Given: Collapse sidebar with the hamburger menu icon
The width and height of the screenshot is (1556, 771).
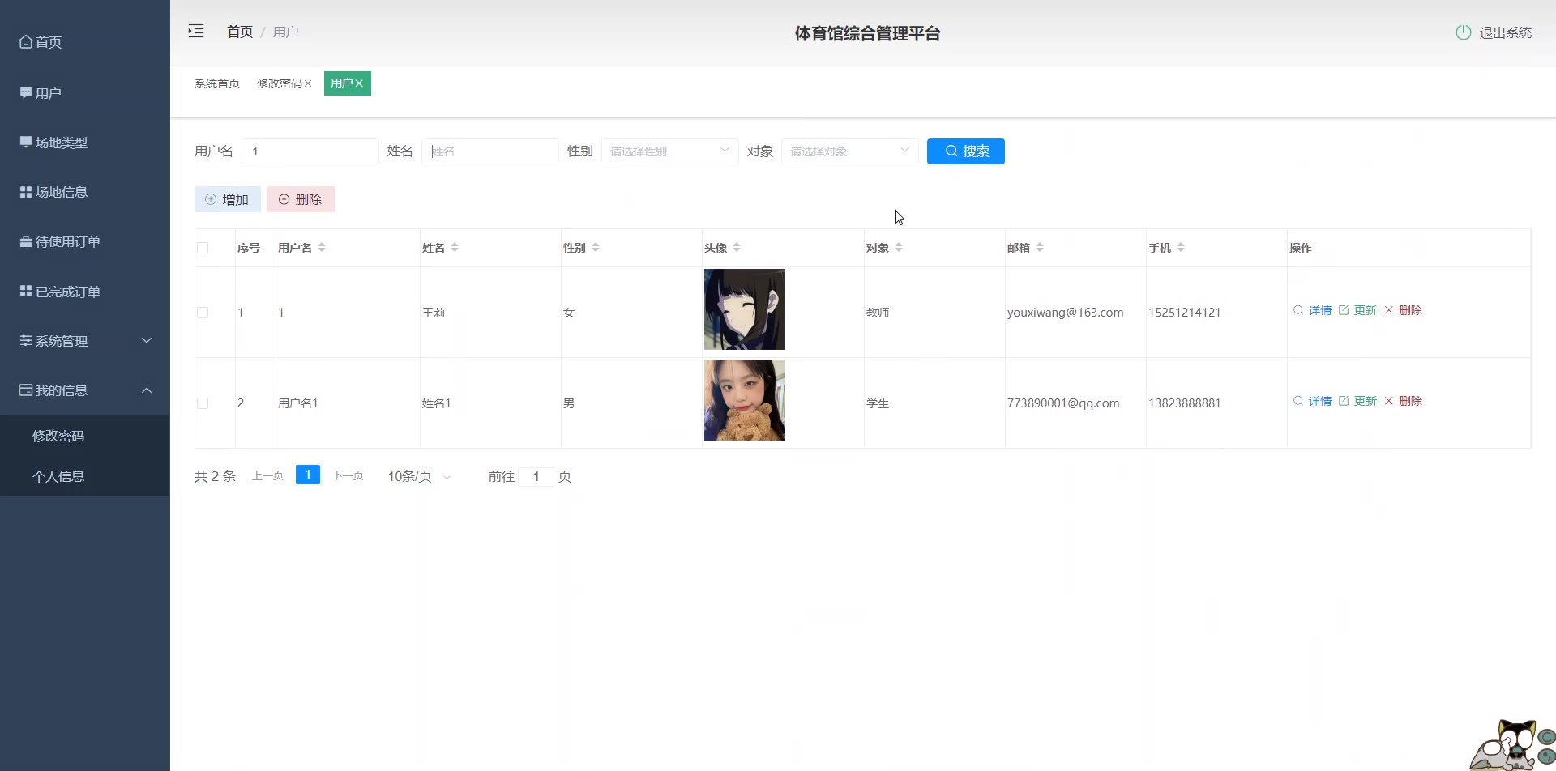Looking at the screenshot, I should pos(196,32).
